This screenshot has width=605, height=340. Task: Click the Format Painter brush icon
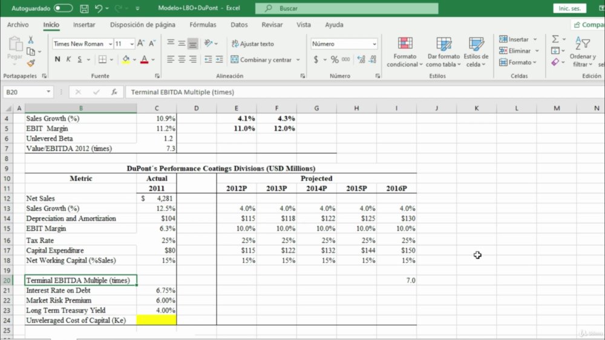[x=31, y=63]
